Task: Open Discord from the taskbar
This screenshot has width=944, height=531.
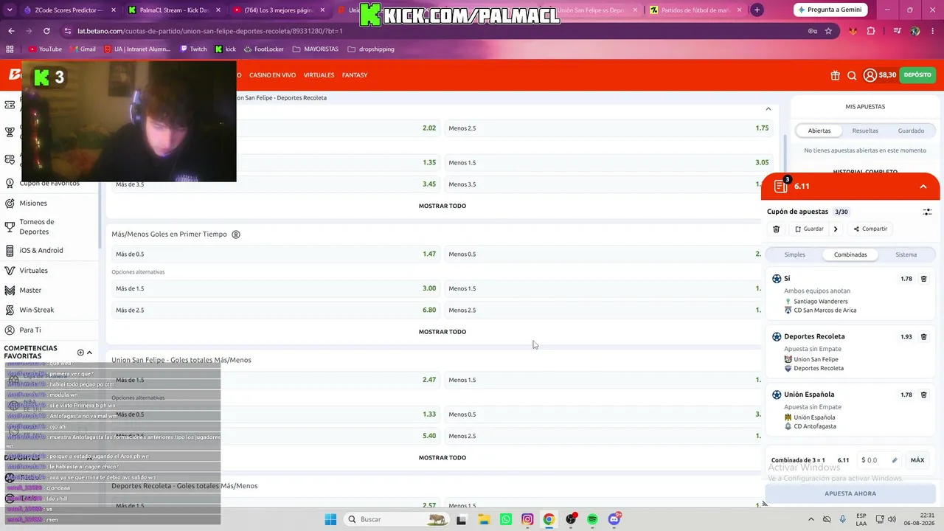Action: coord(614,519)
